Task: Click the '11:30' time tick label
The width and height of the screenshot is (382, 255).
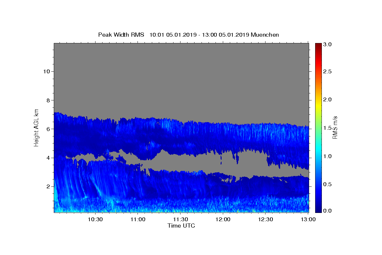Action: pos(180,220)
